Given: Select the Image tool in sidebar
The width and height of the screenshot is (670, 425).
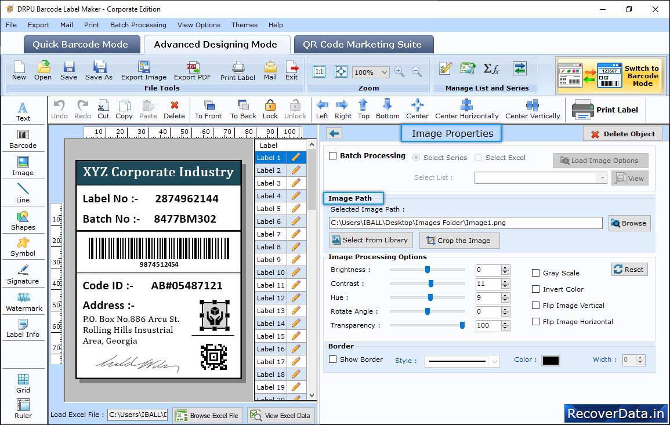Looking at the screenshot, I should click(x=23, y=166).
